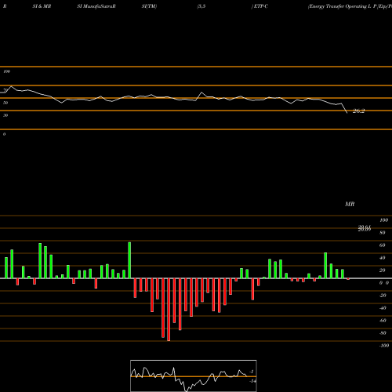
Task: Click the "-80" label on MR axis
Action: coord(383,333)
